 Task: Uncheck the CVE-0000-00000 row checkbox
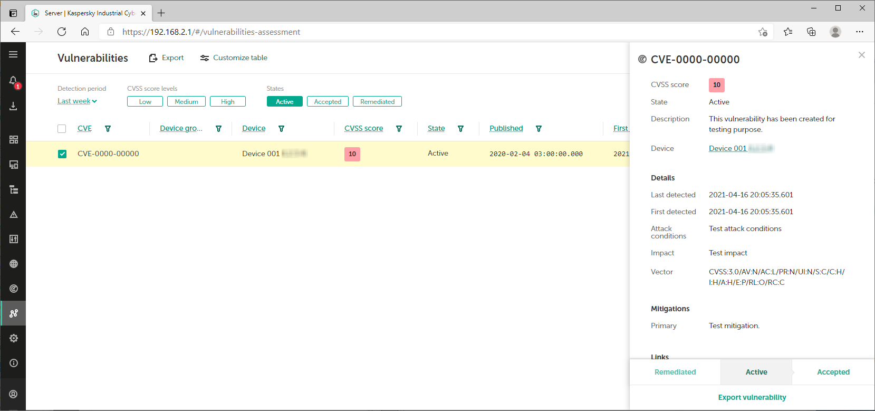[62, 154]
